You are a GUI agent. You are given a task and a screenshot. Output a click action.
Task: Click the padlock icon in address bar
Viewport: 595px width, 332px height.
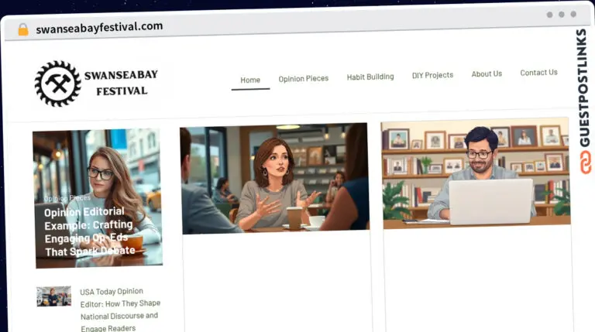click(23, 29)
